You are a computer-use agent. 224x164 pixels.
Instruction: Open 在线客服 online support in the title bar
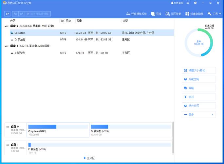(177, 3)
